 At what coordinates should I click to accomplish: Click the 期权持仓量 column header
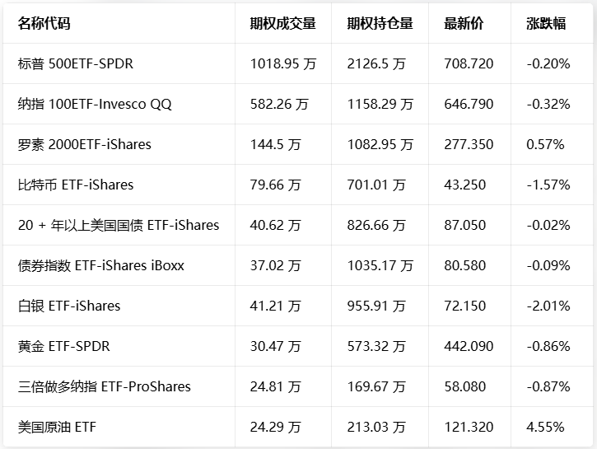point(380,23)
